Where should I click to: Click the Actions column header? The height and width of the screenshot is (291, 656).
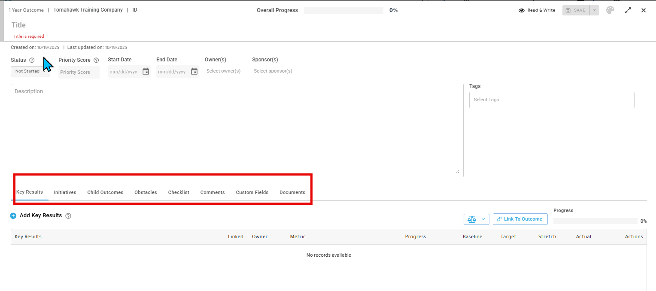(x=634, y=236)
